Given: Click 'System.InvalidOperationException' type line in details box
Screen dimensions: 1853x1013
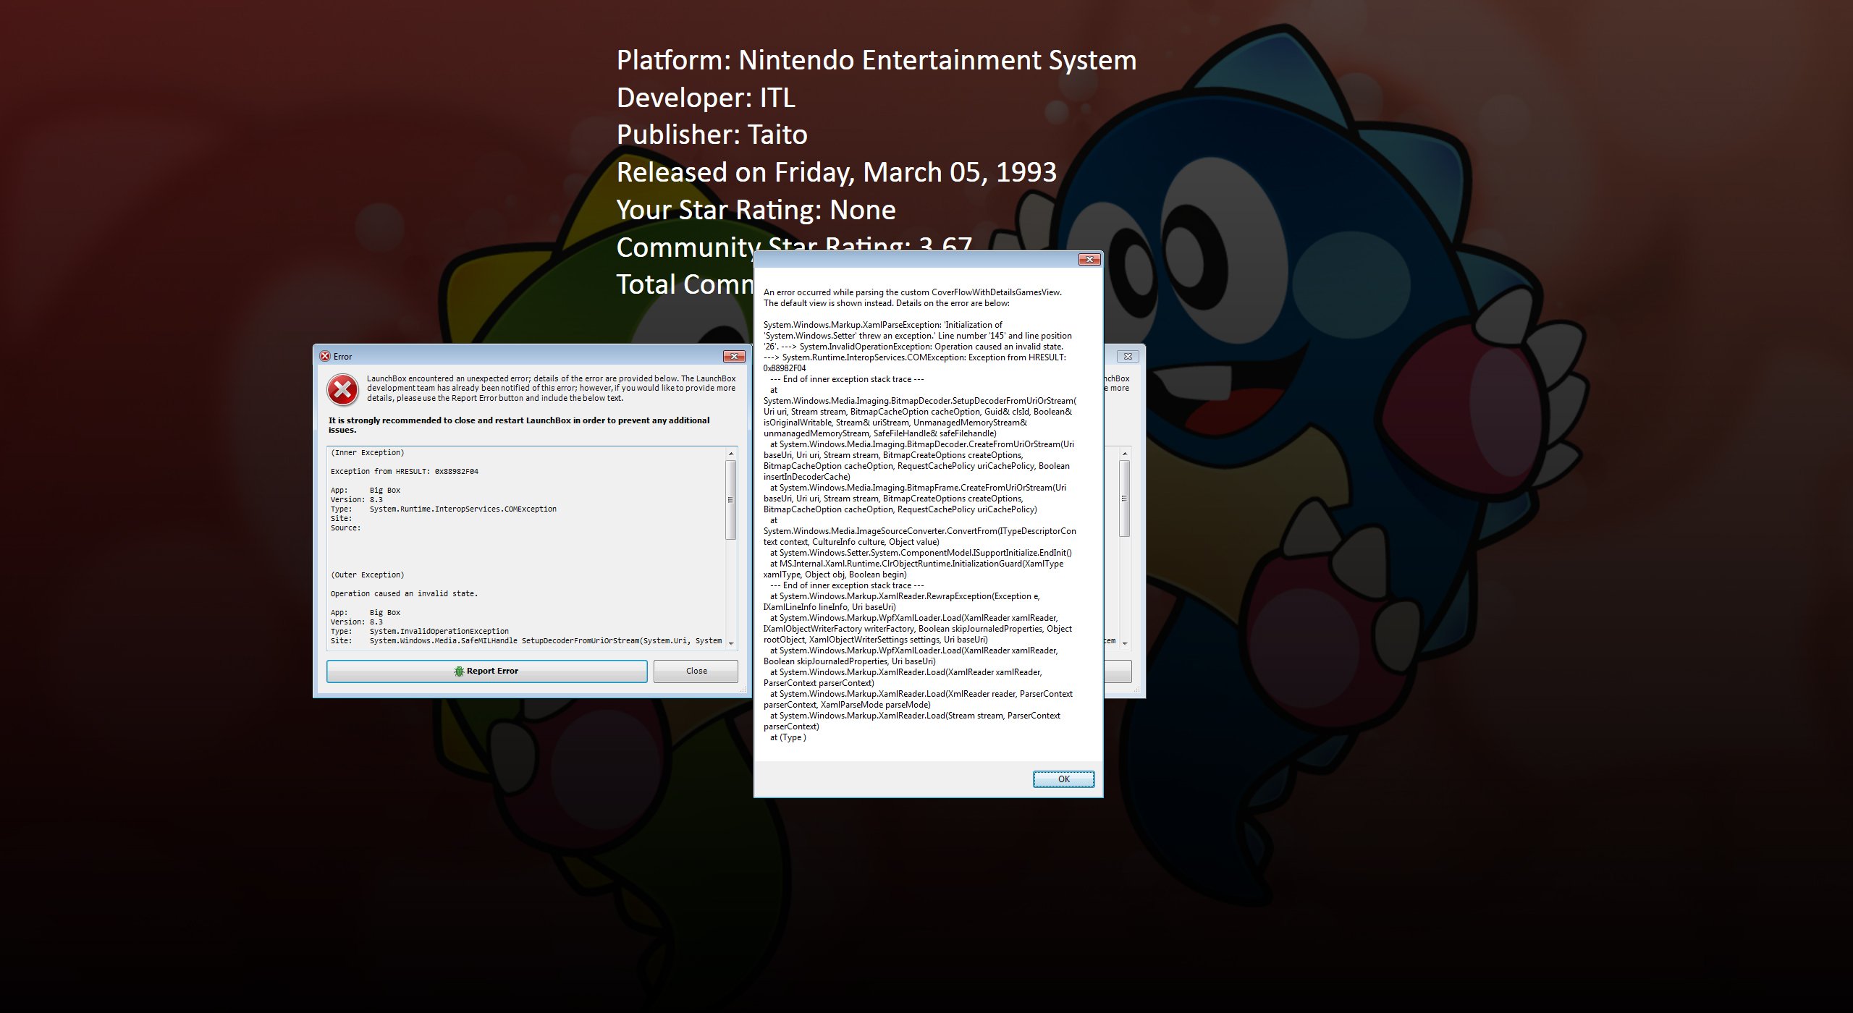Looking at the screenshot, I should pyautogui.click(x=420, y=631).
